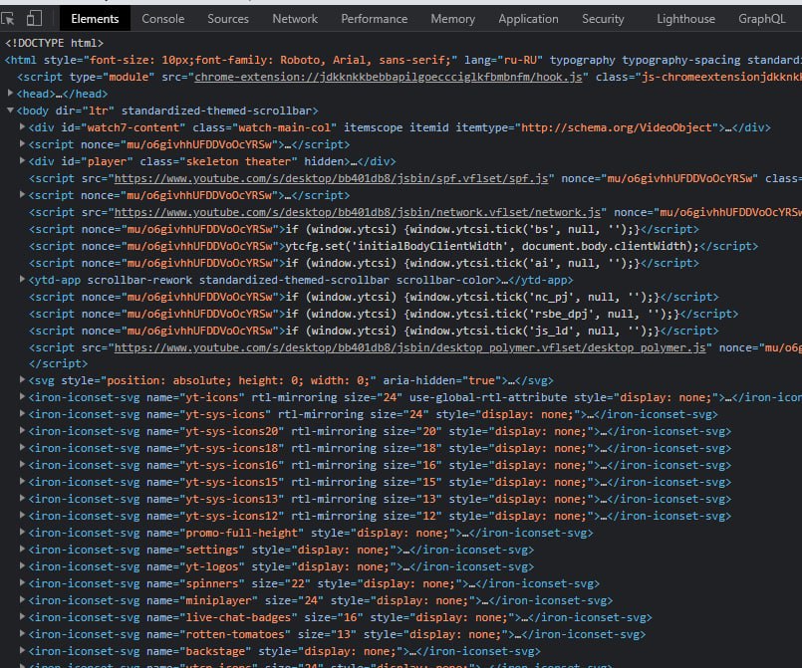Expand the promo-full-height iconset node
Viewport: 802px width, 668px height.
coord(22,532)
